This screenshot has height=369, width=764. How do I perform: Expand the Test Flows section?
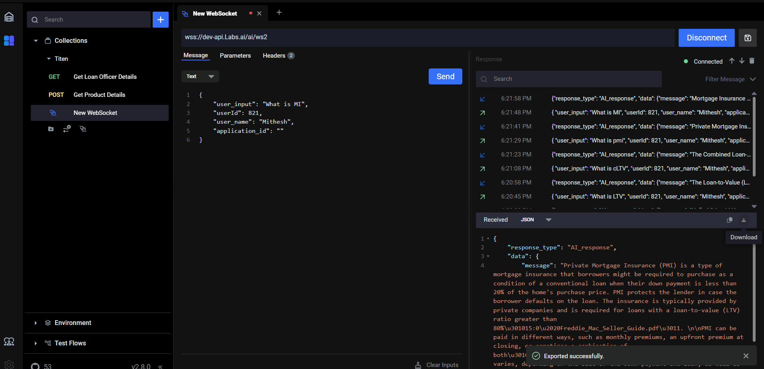pyautogui.click(x=36, y=343)
